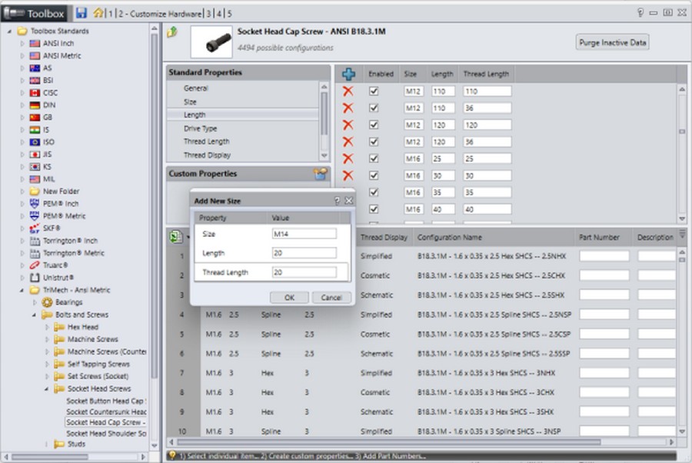This screenshot has width=692, height=463.
Task: Uncheck Enabled for M12 110 110 row
Action: (374, 91)
